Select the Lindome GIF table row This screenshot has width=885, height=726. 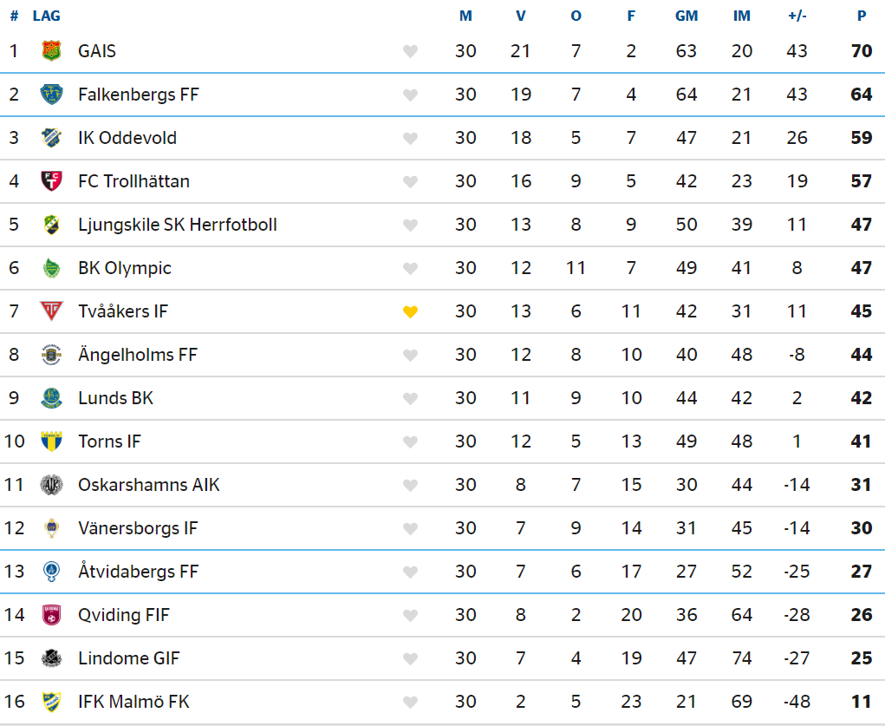[x=442, y=658]
